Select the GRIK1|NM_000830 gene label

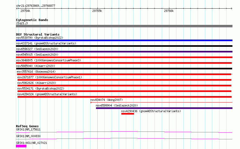[x=28, y=136]
